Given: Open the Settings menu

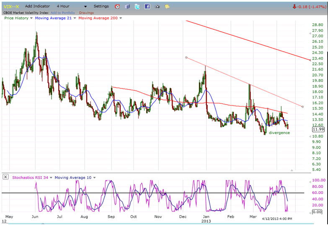Looking at the screenshot, I should (x=101, y=6).
